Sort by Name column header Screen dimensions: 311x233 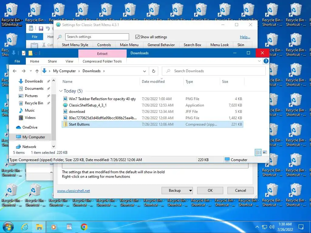pyautogui.click(x=67, y=81)
